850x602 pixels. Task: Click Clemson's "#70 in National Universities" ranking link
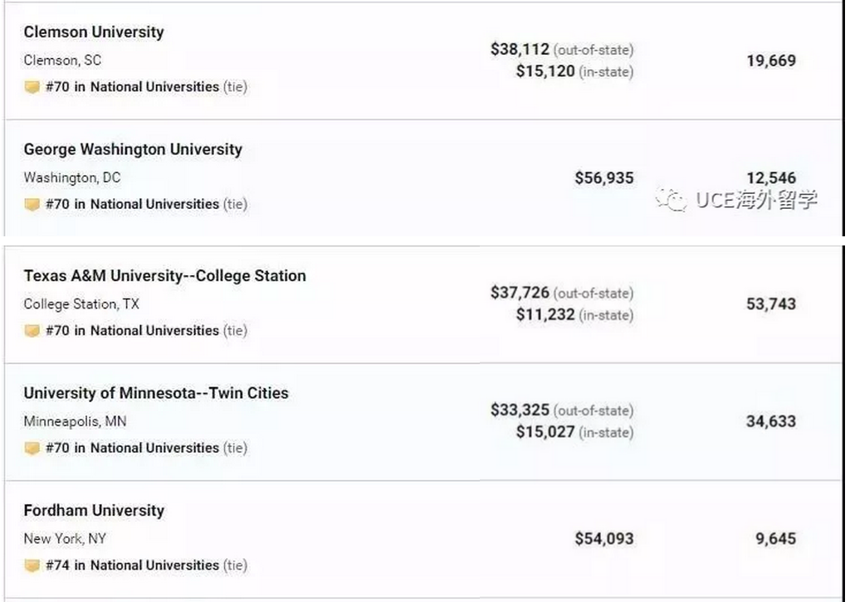click(133, 87)
